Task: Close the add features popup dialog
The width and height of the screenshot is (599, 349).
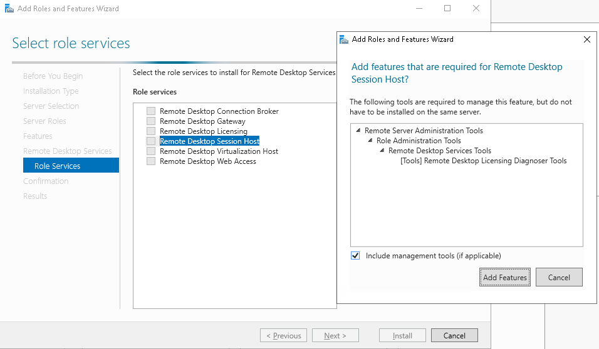Action: coord(586,39)
